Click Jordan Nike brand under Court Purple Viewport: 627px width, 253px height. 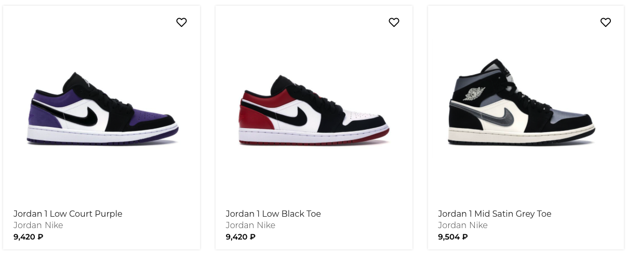[38, 225]
